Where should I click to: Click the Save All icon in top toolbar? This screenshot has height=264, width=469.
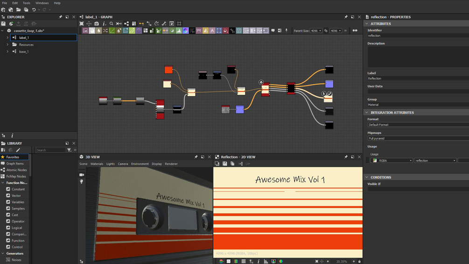pos(26,9)
